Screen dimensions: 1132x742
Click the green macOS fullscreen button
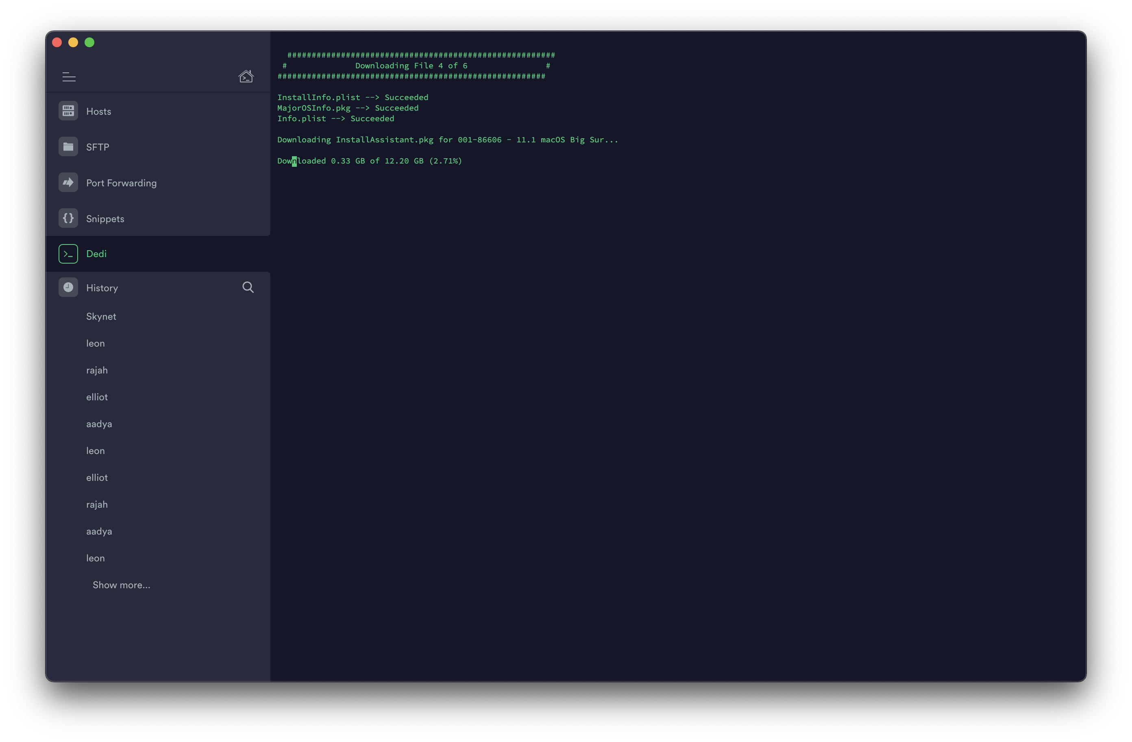[89, 42]
